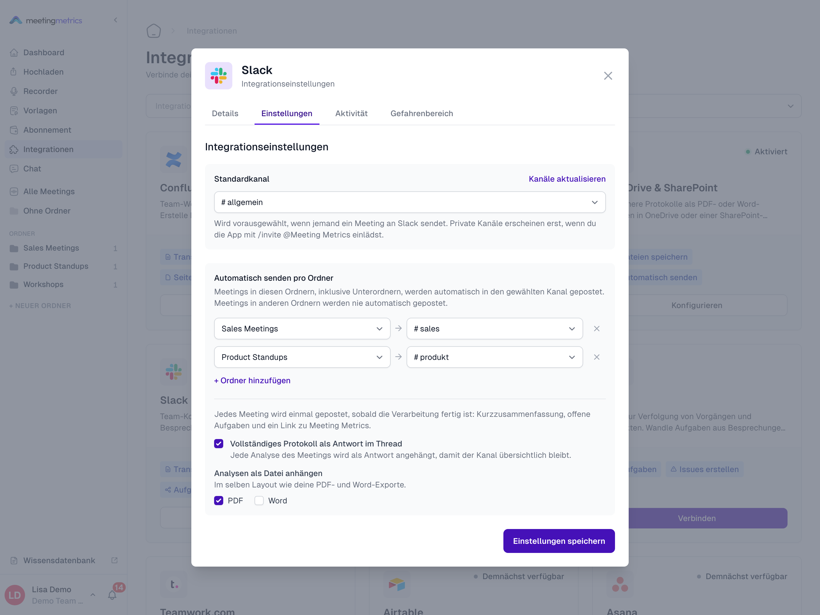
Task: Collapse the sidebar with the chevron icon
Action: tap(115, 20)
